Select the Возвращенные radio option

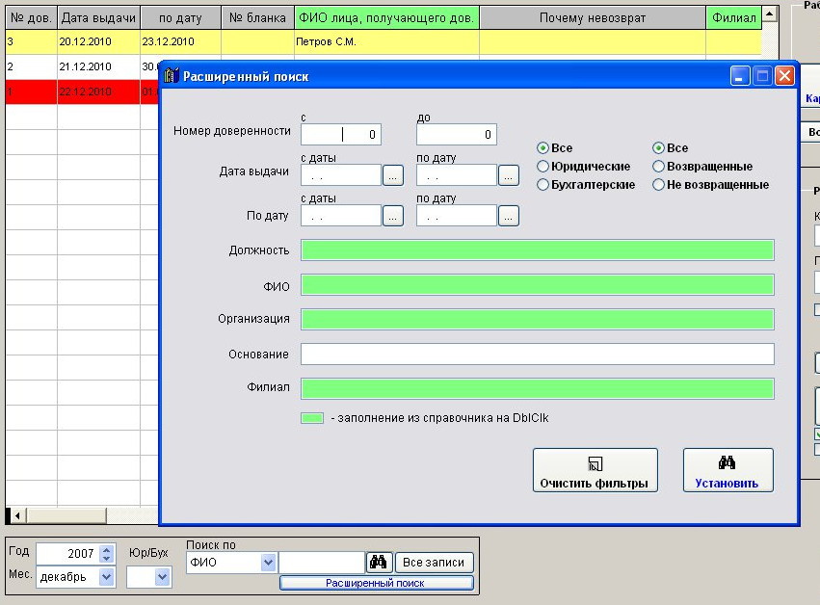point(659,167)
